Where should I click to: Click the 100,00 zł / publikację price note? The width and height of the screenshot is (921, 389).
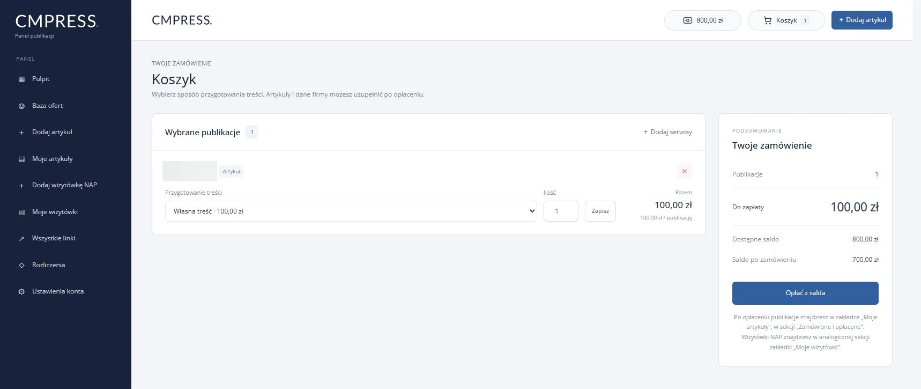666,218
